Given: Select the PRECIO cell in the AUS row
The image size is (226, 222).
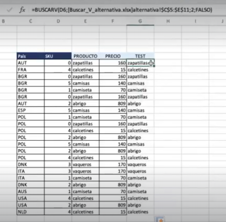Looking at the screenshot, I should pos(113,192).
